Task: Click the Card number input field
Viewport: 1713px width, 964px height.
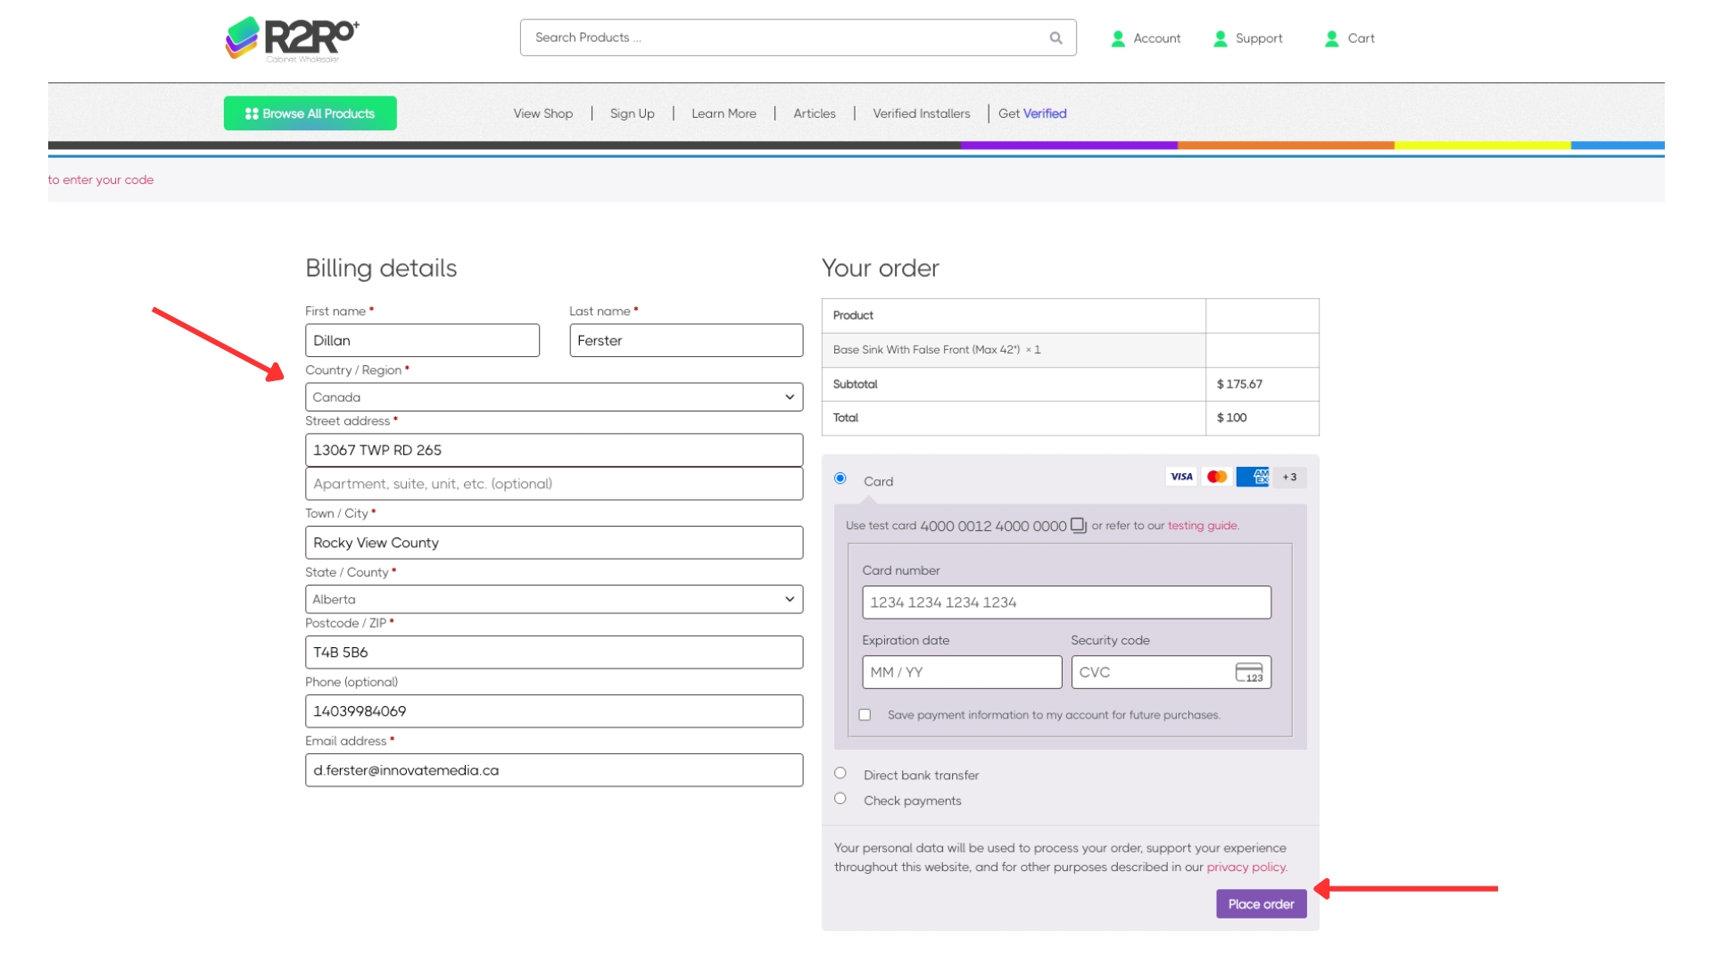Action: pyautogui.click(x=1066, y=602)
